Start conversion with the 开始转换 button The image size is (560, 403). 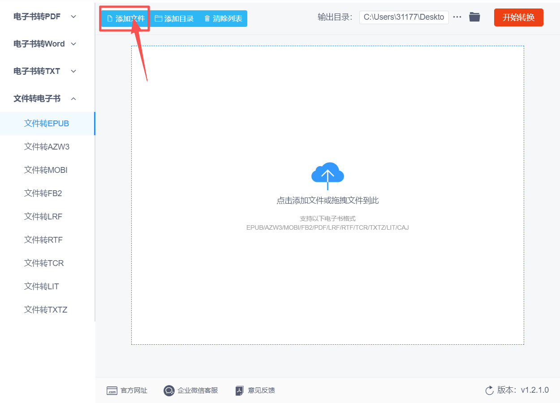tap(518, 17)
